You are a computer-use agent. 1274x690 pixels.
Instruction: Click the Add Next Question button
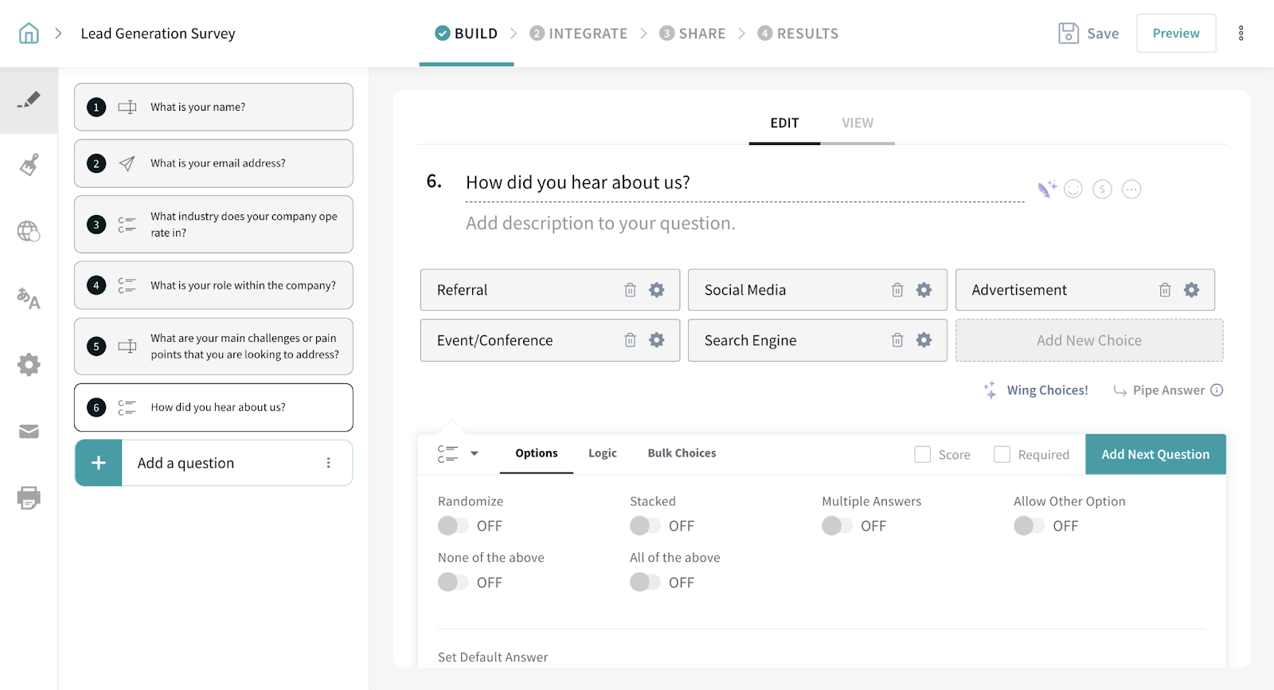pos(1155,454)
